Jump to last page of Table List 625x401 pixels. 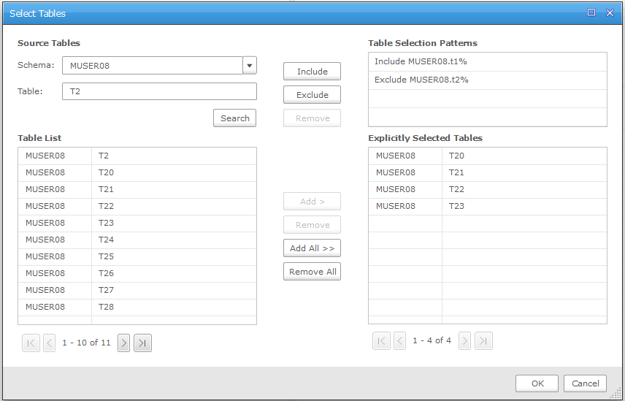143,343
